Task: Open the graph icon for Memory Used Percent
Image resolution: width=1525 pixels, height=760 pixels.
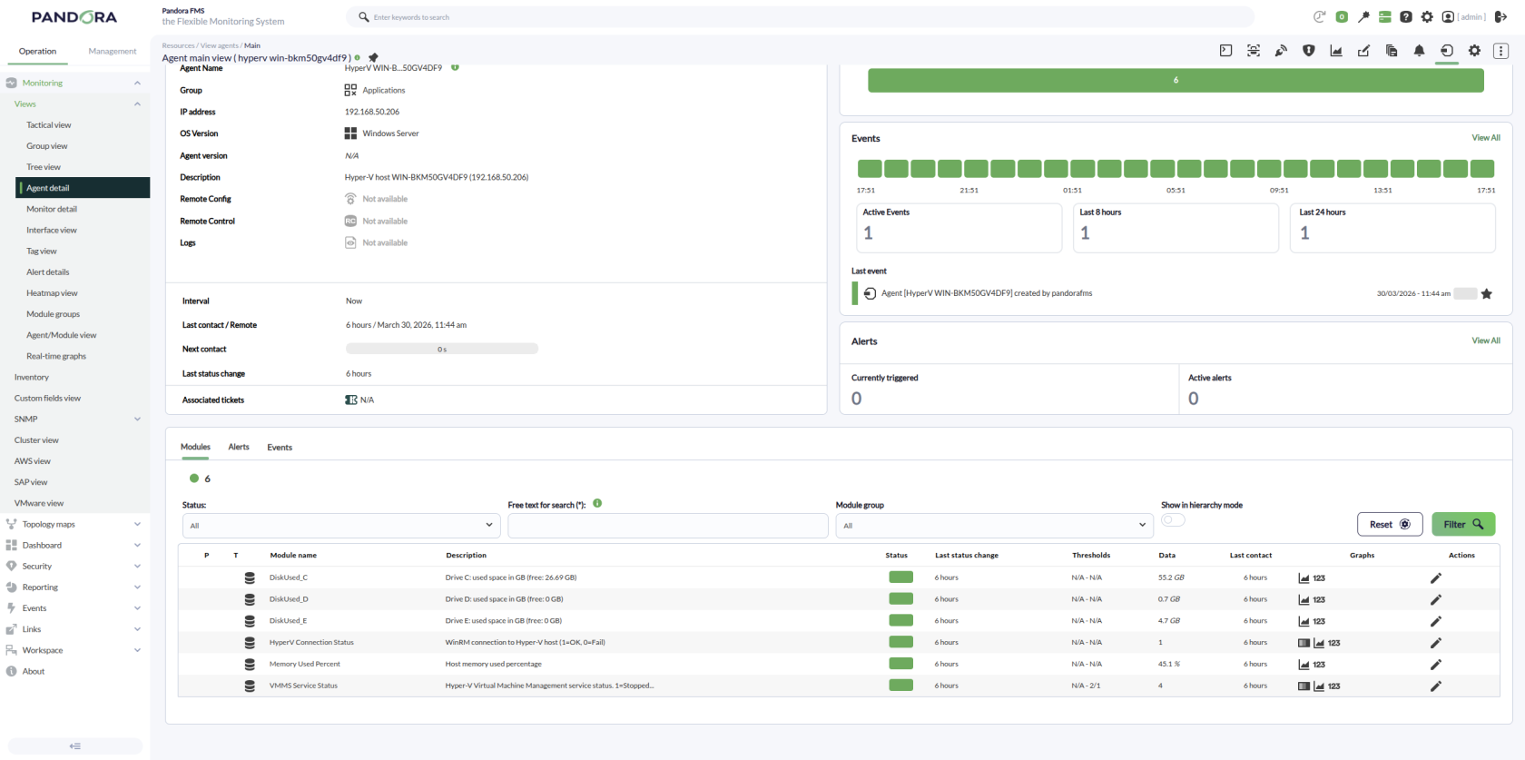Action: [x=1304, y=665]
